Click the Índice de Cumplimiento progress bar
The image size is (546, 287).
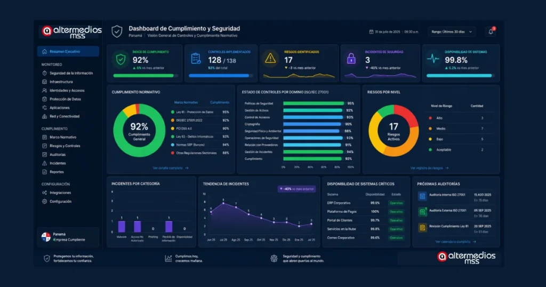(146, 76)
